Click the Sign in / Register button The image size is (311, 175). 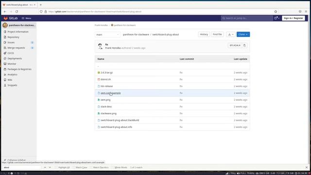click(x=294, y=18)
